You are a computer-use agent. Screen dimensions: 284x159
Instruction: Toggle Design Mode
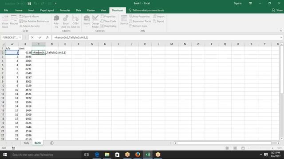pos(95,22)
